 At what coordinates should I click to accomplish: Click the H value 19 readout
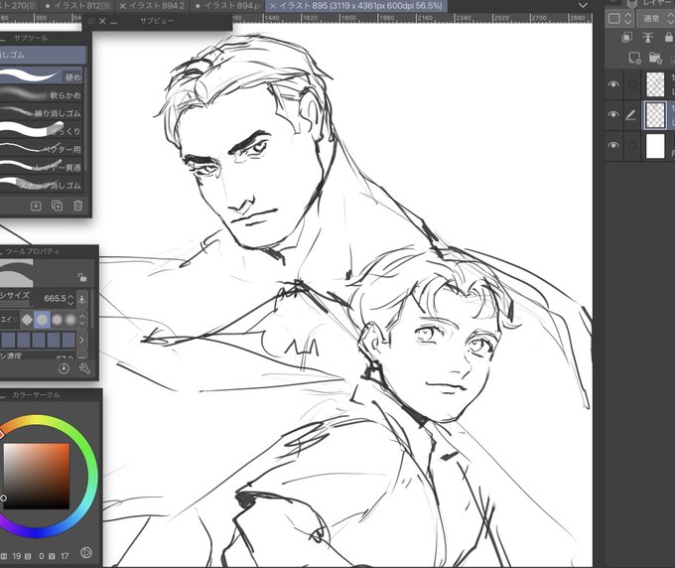coord(16,556)
